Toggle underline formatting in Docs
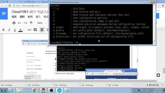The width and height of the screenshot is (165, 93). (15, 30)
